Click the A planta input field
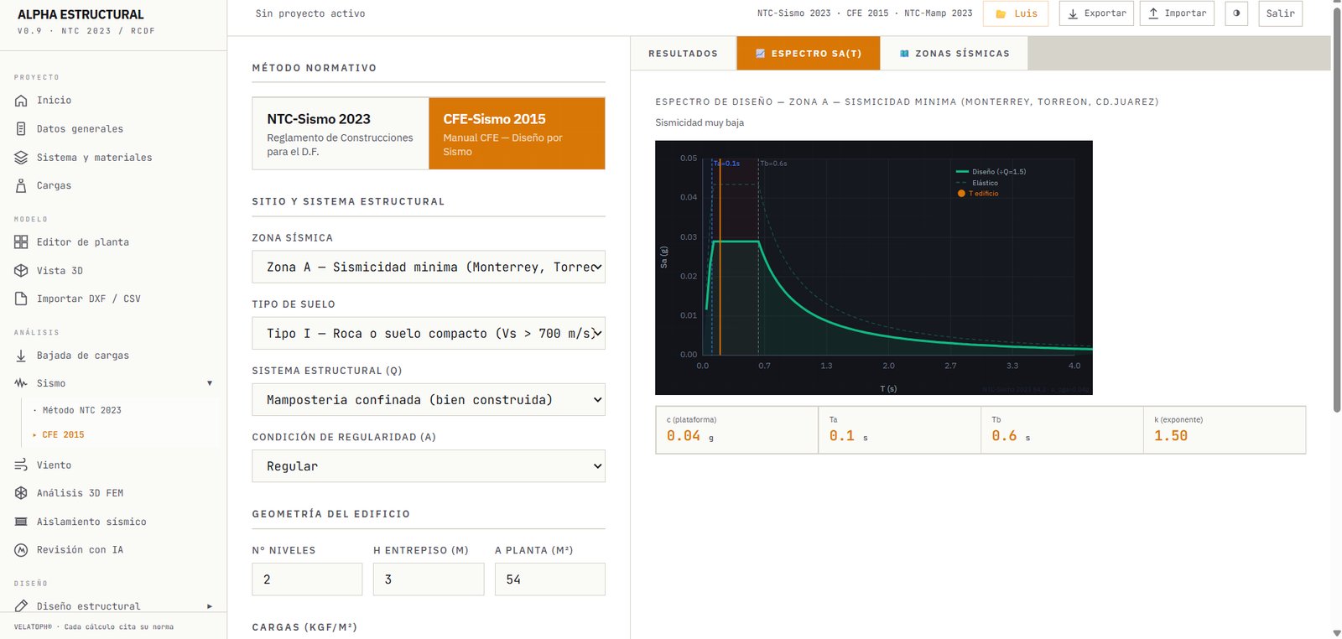Image resolution: width=1342 pixels, height=639 pixels. (x=550, y=579)
